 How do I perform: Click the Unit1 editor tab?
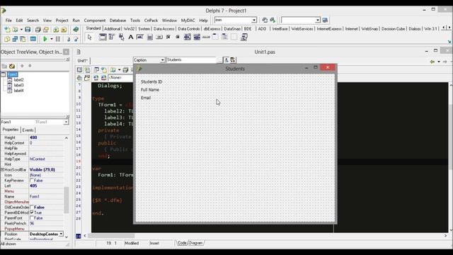[83, 60]
